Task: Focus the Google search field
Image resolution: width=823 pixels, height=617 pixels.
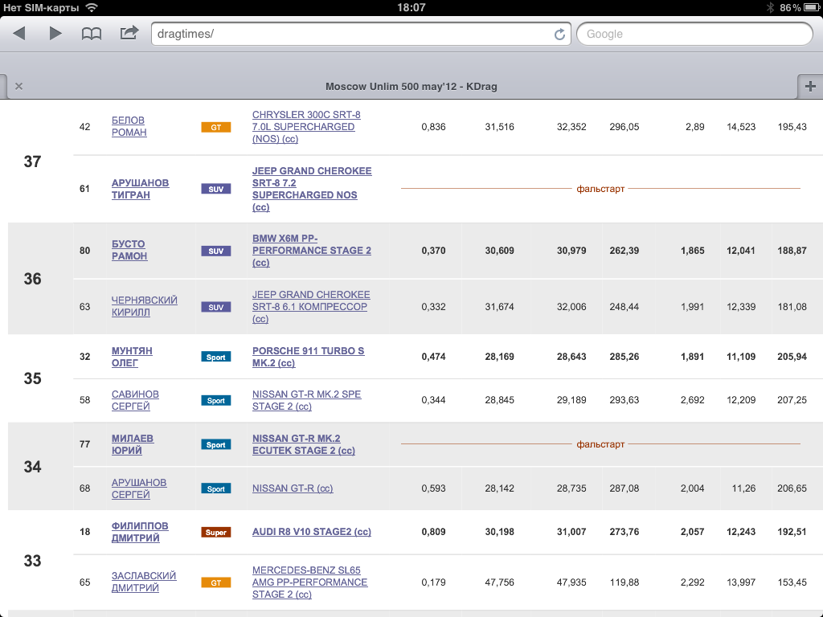Action: (695, 34)
